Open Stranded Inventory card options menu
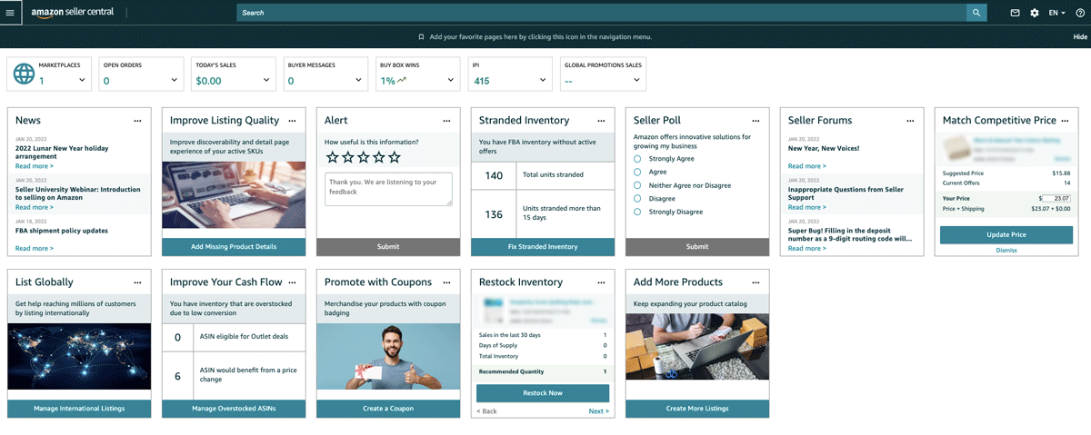Viewport: 1091px width, 435px height. click(601, 121)
